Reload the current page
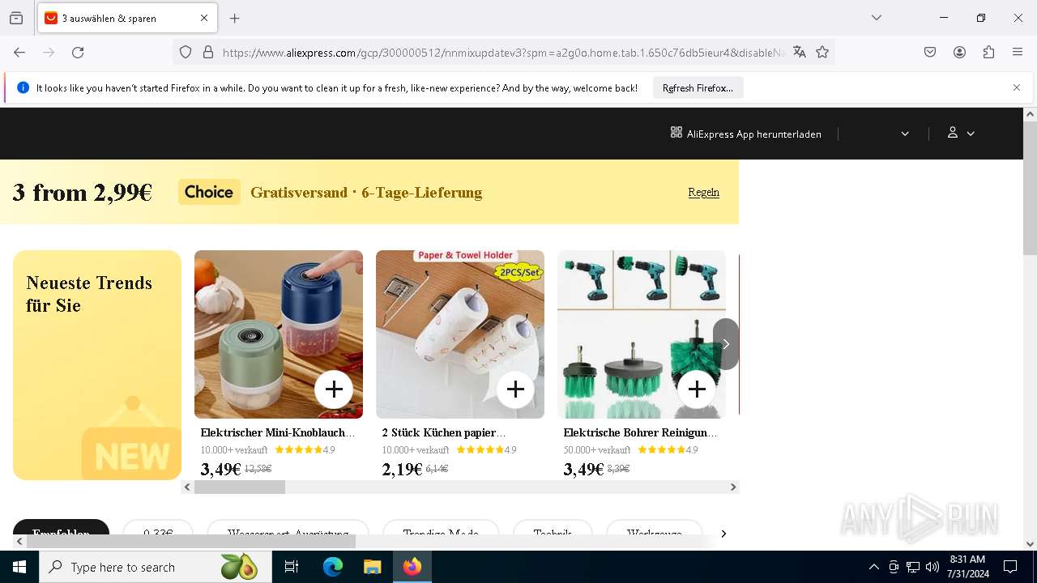The width and height of the screenshot is (1037, 583). [x=78, y=53]
